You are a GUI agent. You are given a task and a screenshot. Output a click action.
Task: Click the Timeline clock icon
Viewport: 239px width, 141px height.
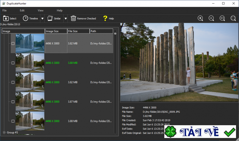[25, 18]
